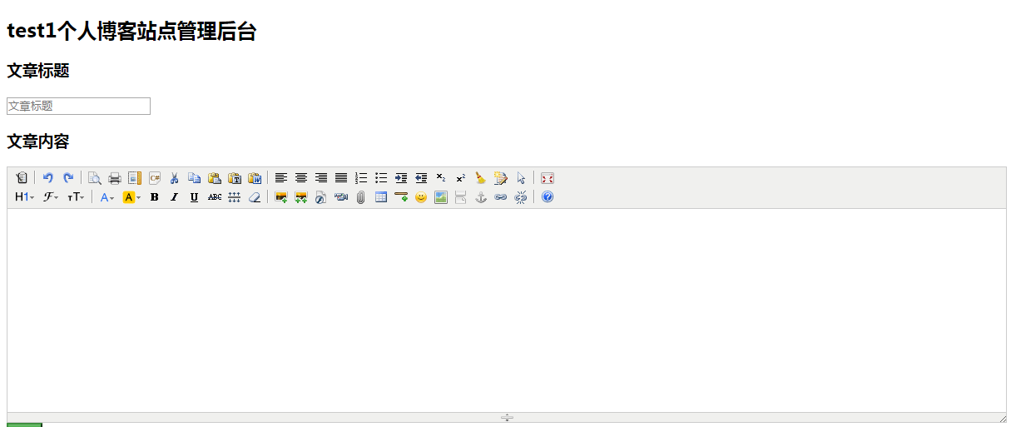
Task: Open the preview icon in toolbar
Action: [95, 177]
